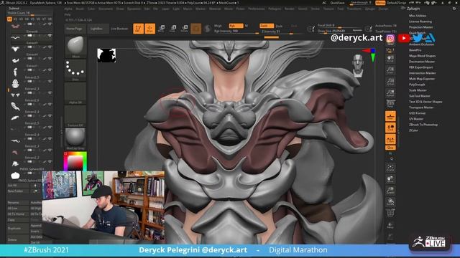Click the Rotate view icon on right shelf

pos(390,201)
